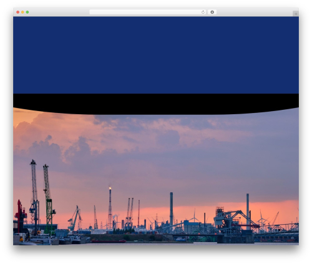Minimize the window using the yellow button

click(22, 12)
